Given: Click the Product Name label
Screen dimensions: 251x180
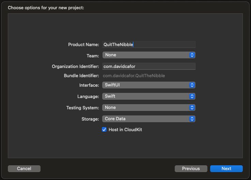Looking at the screenshot, I should pos(83,44).
